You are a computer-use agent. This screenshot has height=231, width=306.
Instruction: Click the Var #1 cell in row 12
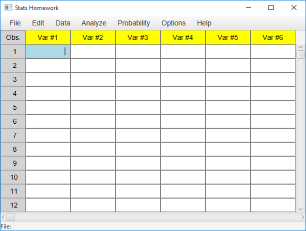pyautogui.click(x=48, y=205)
